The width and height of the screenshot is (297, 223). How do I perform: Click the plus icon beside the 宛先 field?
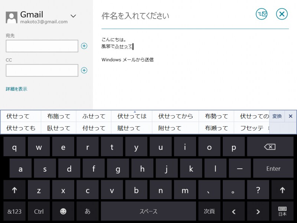[x=84, y=46]
